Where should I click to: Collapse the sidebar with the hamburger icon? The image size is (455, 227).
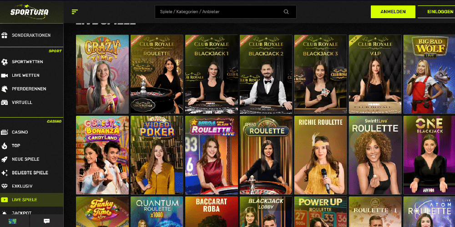(75, 12)
